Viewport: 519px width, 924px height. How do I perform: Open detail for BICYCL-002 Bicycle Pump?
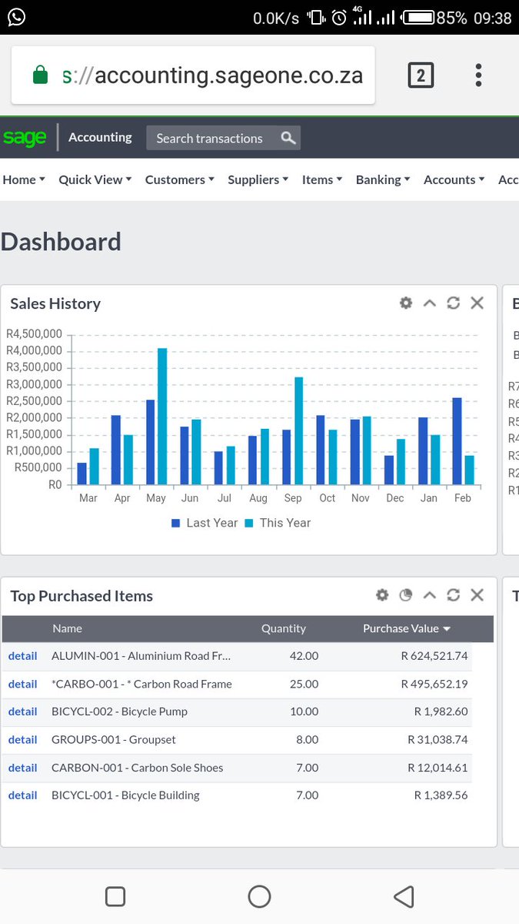click(x=22, y=711)
